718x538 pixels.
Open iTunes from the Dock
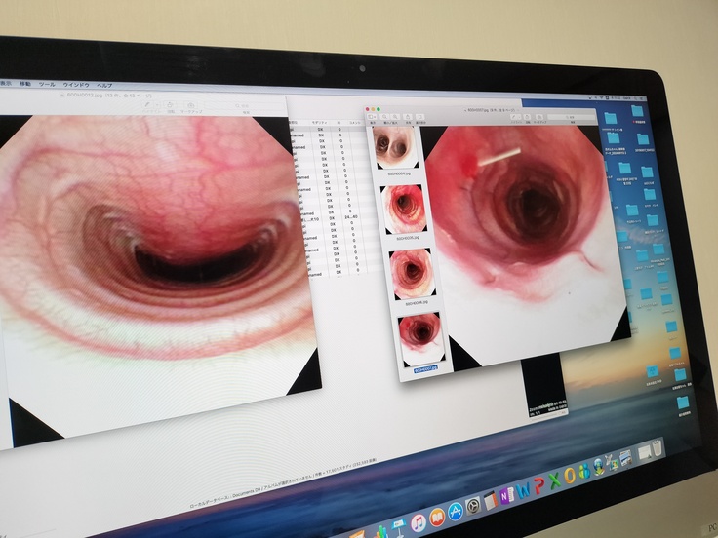[419, 521]
